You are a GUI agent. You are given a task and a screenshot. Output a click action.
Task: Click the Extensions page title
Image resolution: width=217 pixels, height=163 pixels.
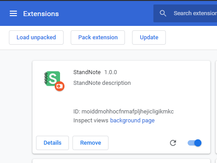coord(41,14)
